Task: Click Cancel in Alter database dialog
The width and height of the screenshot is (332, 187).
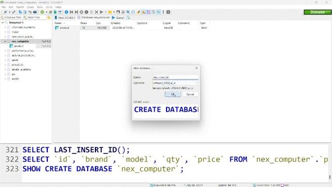Action: pos(190,94)
